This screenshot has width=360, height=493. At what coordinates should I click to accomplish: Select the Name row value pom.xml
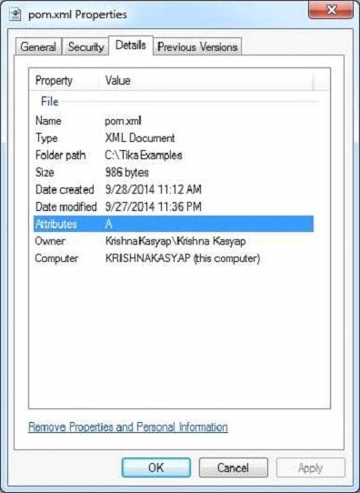click(123, 121)
